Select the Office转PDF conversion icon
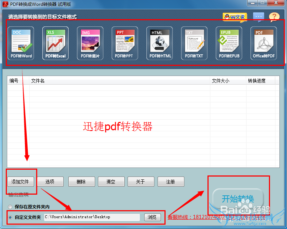287x229 pixels. pos(264,43)
